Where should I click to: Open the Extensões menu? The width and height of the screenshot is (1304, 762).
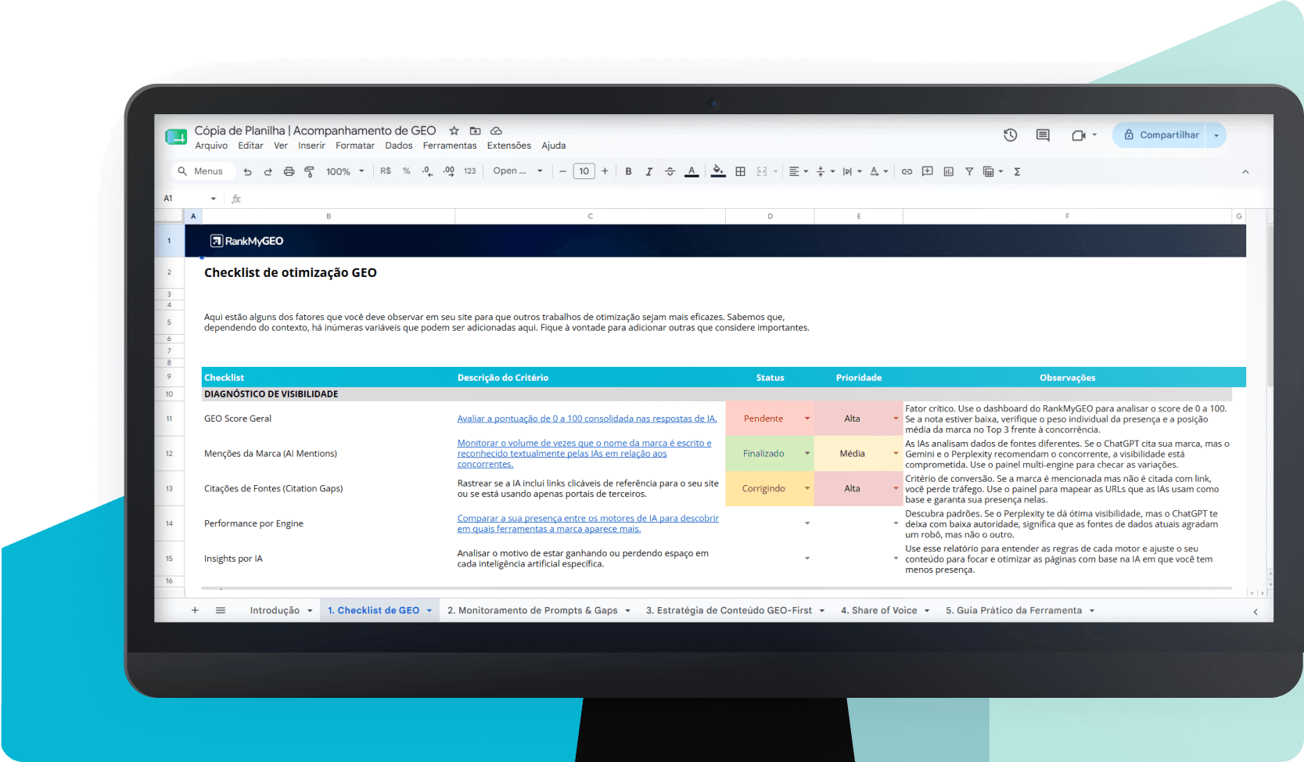tap(508, 146)
